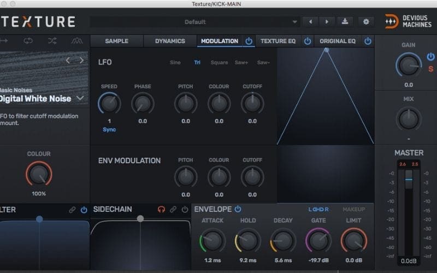Viewport: 437px width, 273px height.
Task: Toggle the Original EQ power button
Action: click(368, 41)
